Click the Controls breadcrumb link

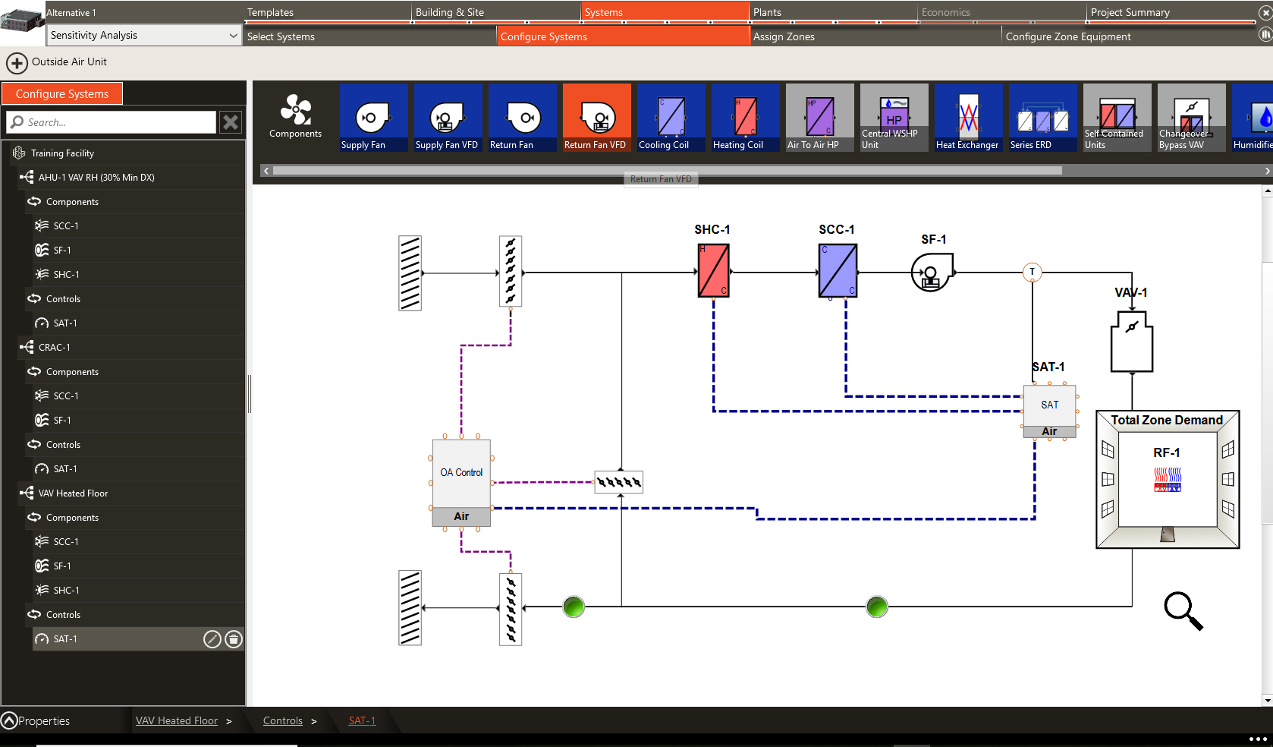coord(283,720)
